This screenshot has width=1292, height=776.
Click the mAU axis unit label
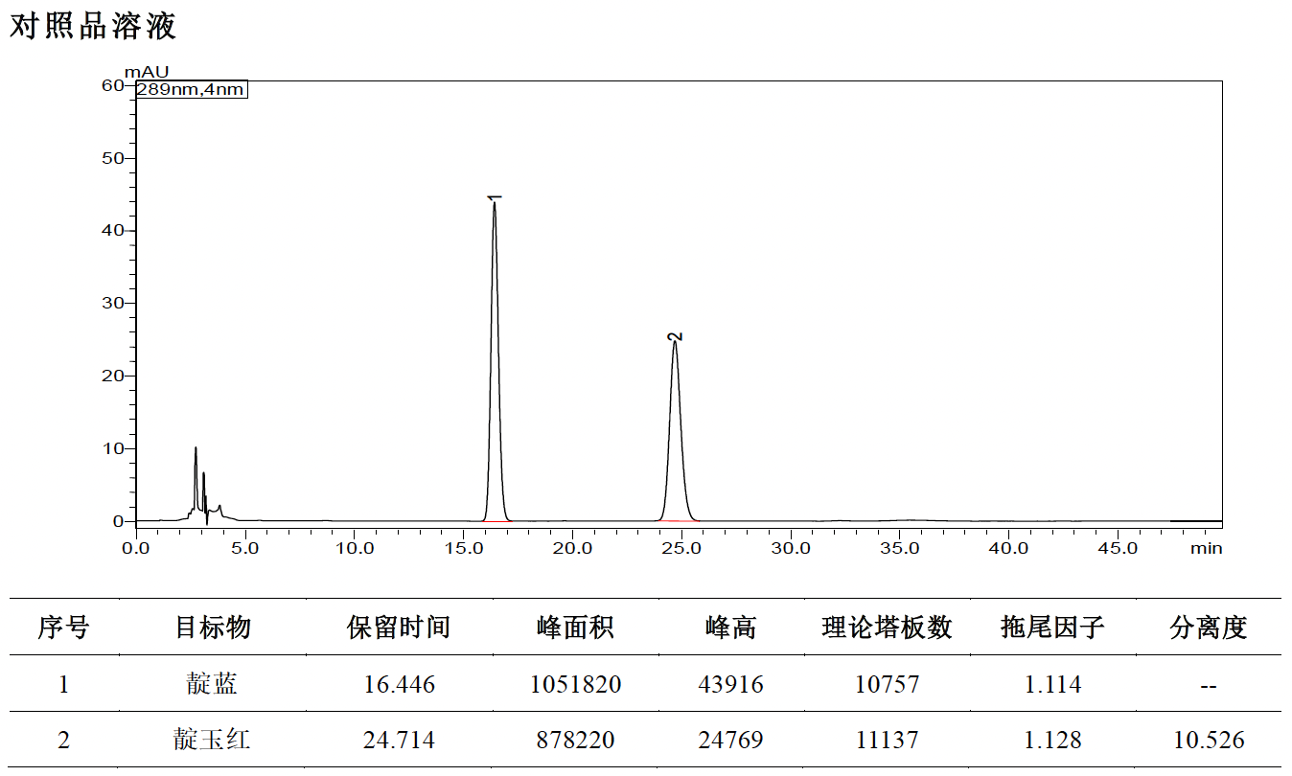[147, 72]
